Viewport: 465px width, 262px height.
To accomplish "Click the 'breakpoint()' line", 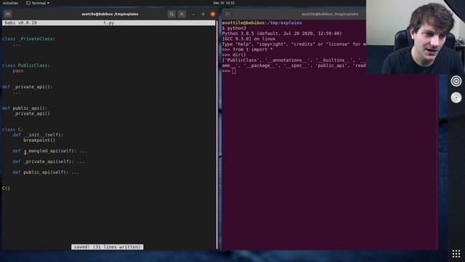I will point(39,140).
